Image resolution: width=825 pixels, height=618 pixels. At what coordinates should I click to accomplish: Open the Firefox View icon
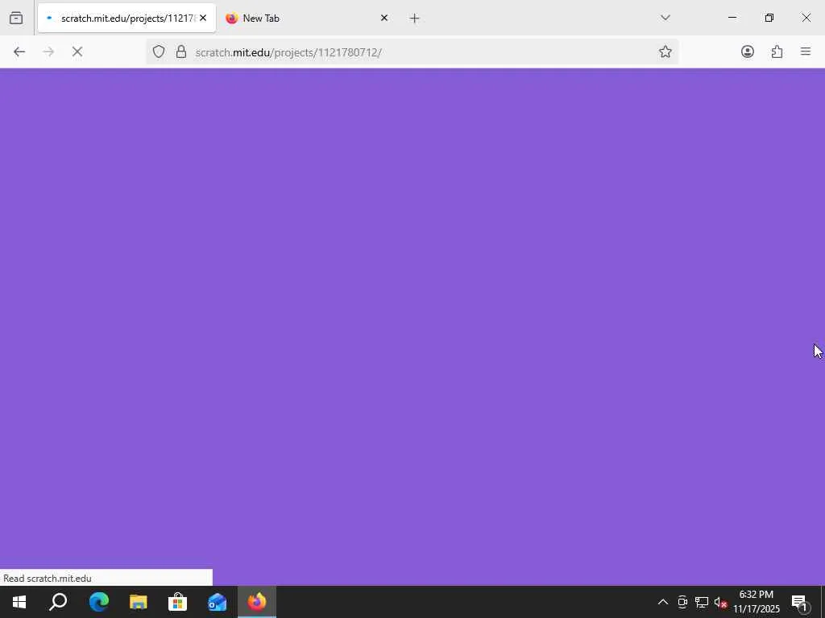(x=16, y=18)
